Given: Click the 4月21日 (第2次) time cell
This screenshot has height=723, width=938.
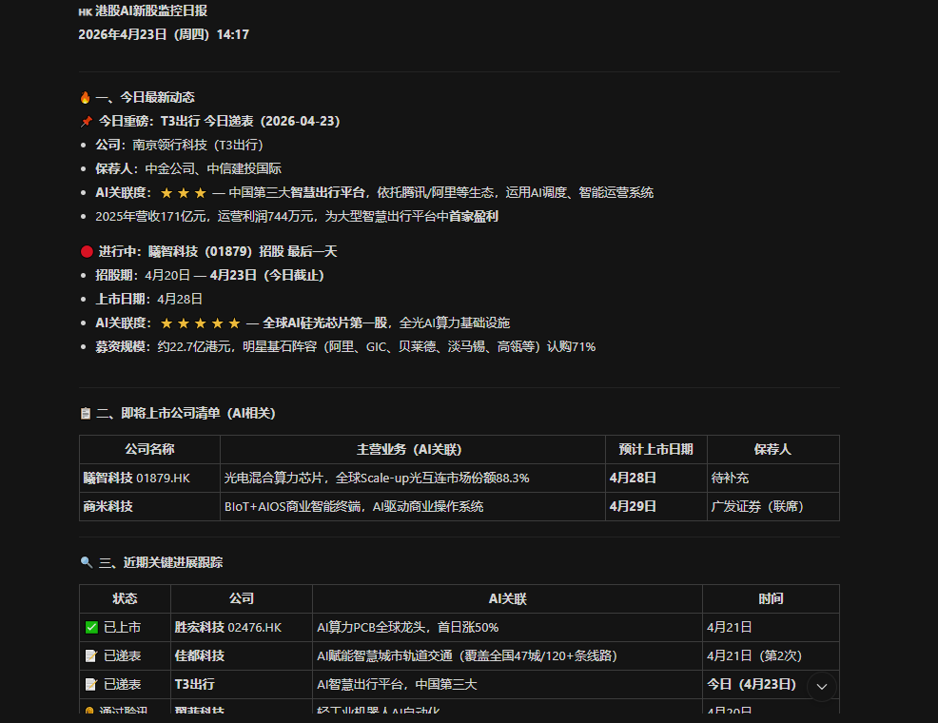Looking at the screenshot, I should tap(771, 656).
